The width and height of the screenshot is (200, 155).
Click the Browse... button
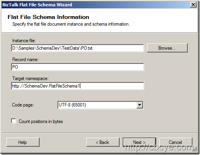(167, 48)
